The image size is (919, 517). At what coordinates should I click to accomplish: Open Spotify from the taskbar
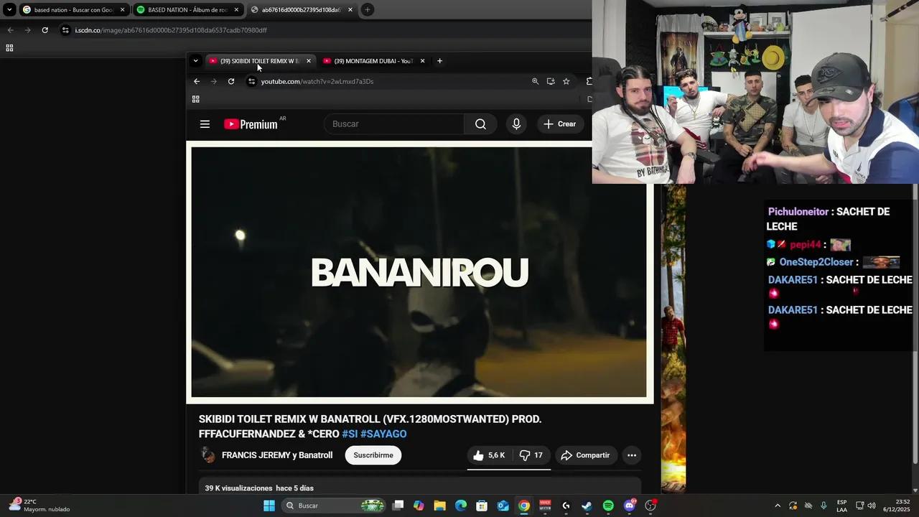coord(608,506)
